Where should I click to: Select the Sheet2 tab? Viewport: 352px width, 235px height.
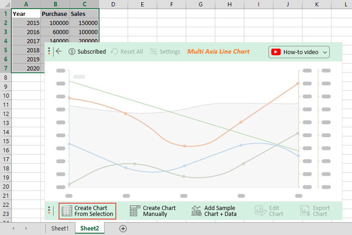click(x=89, y=229)
